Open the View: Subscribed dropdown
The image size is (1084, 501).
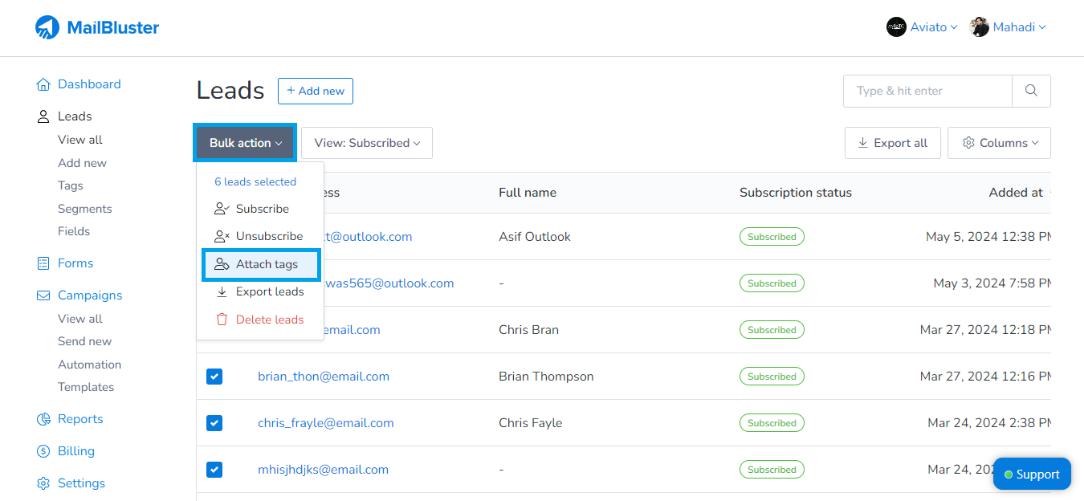[x=366, y=142]
